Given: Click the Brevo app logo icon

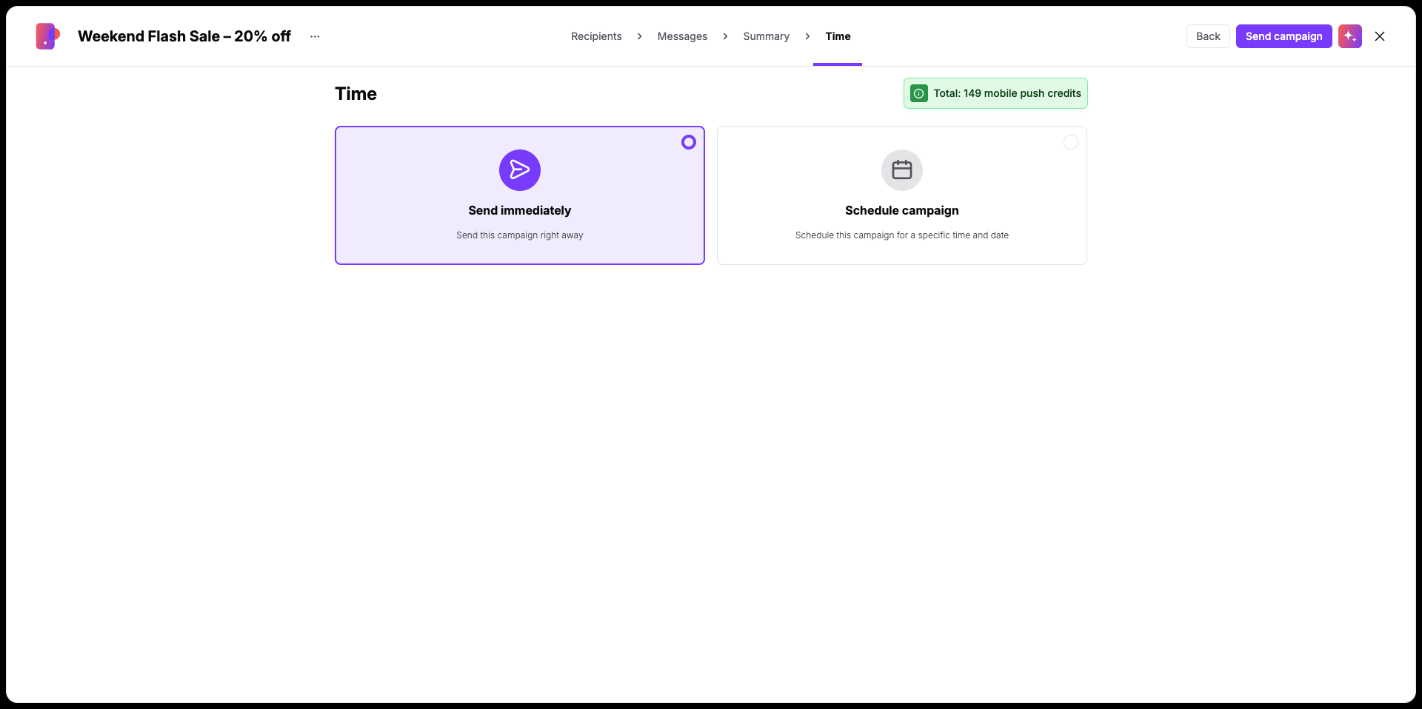Looking at the screenshot, I should coord(47,36).
